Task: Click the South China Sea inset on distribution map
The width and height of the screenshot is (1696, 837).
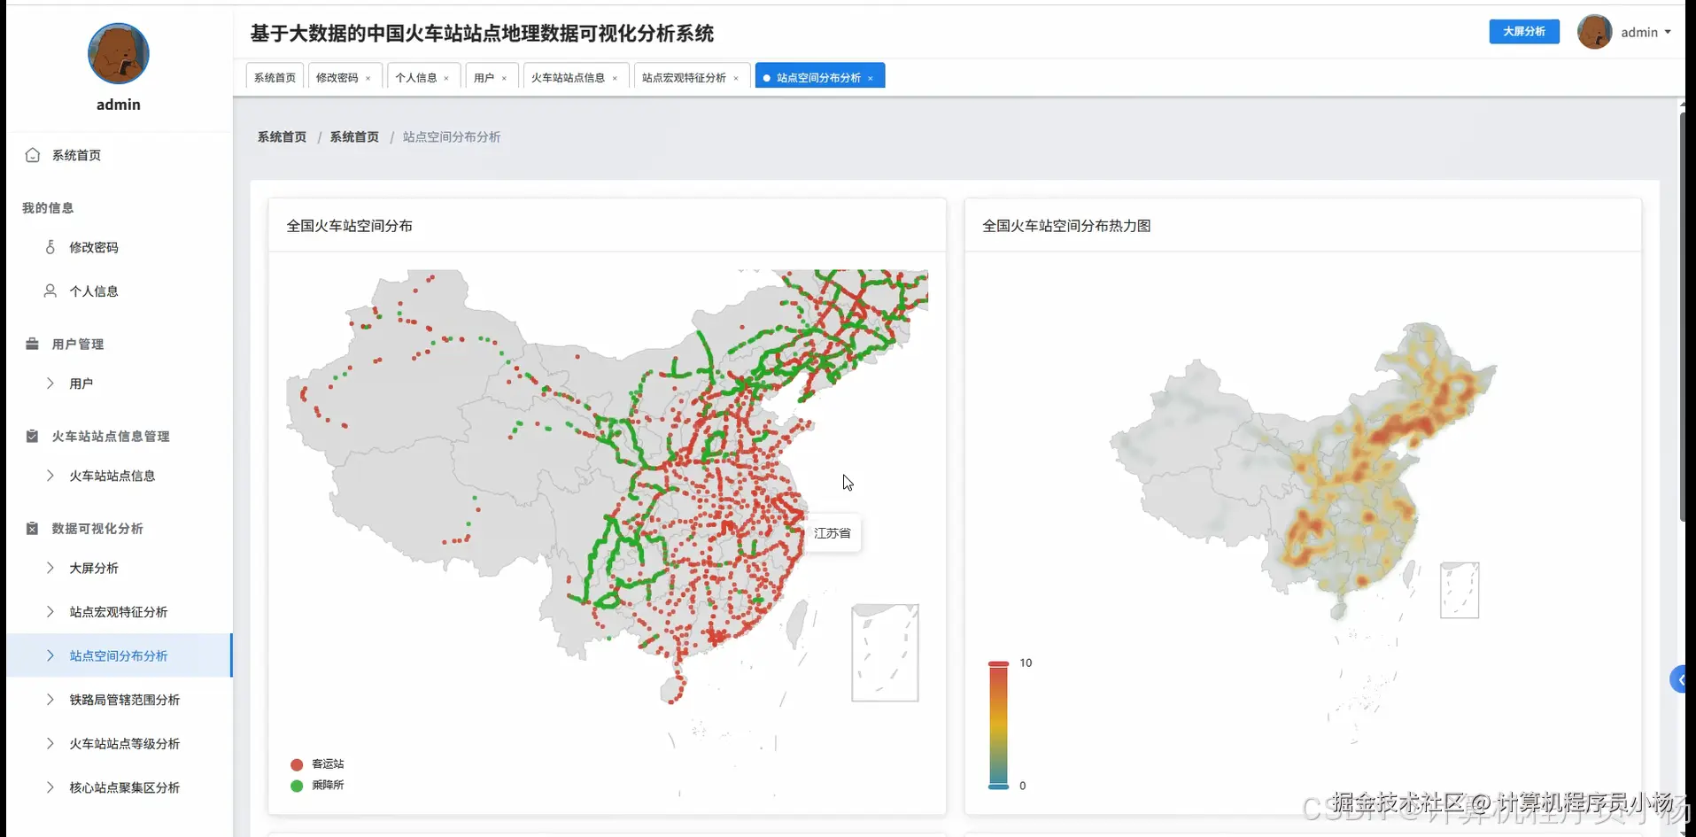Action: click(x=885, y=653)
